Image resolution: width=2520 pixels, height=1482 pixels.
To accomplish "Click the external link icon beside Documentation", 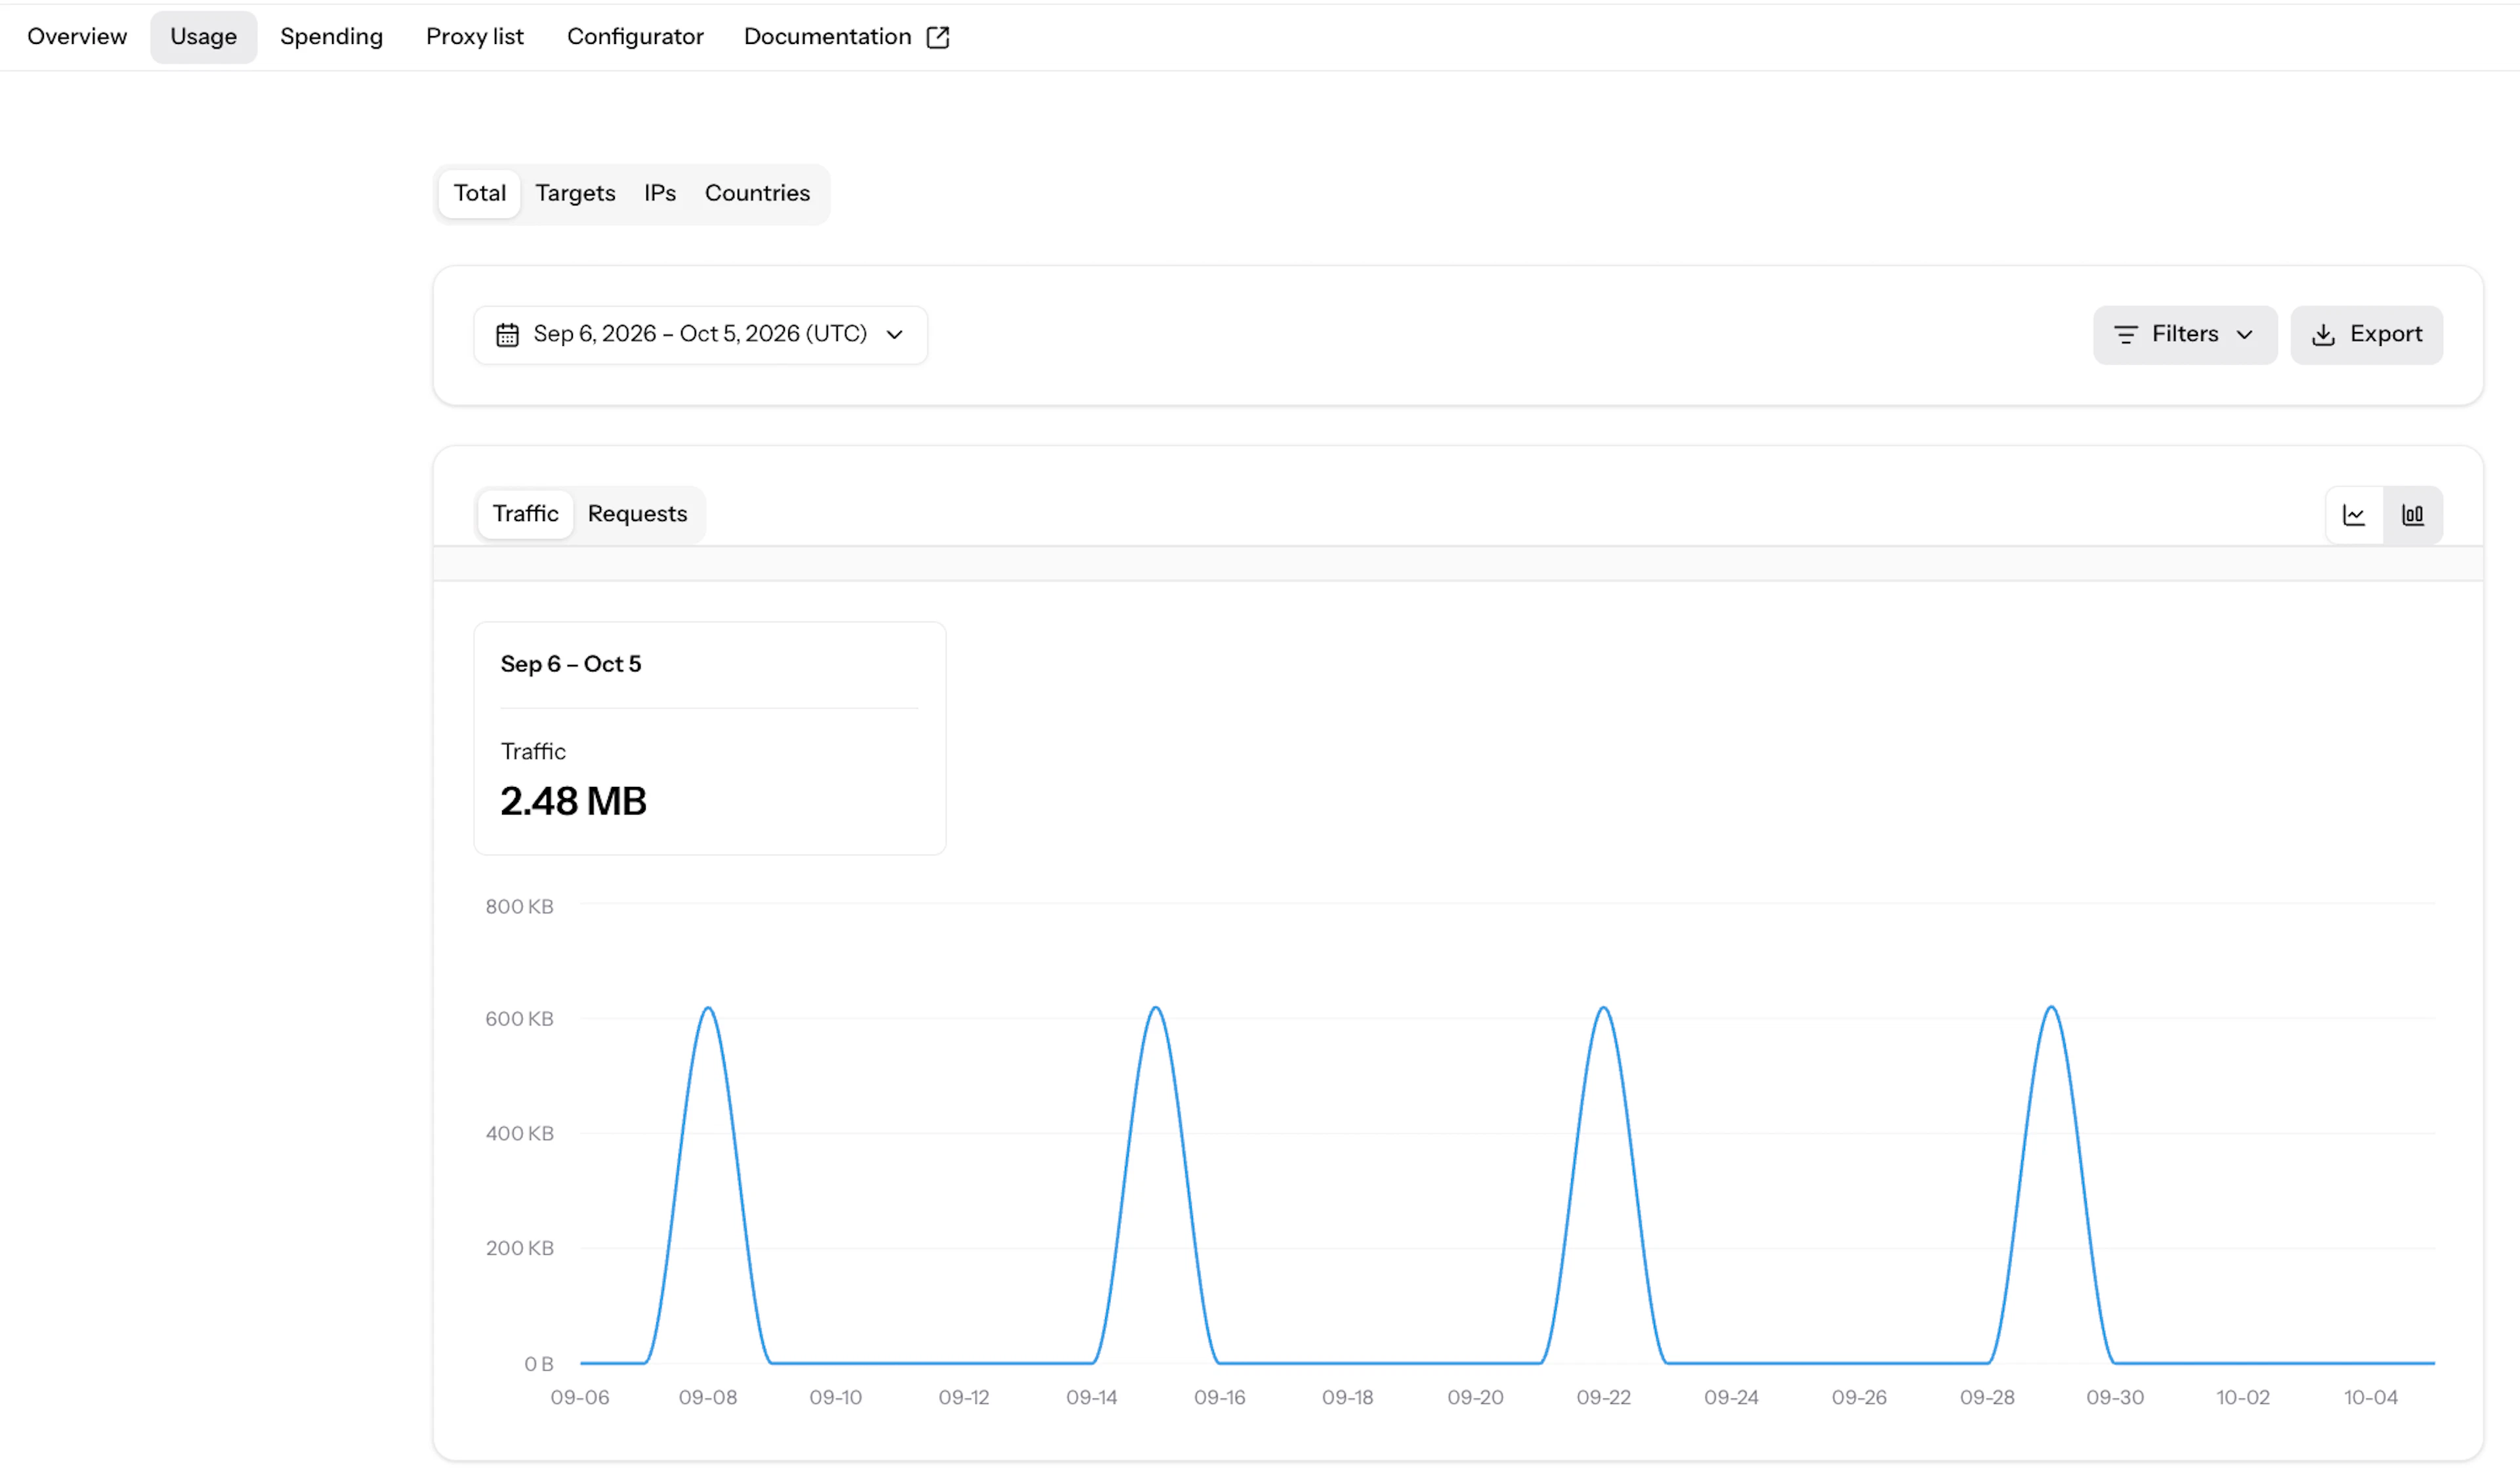I will (x=937, y=37).
